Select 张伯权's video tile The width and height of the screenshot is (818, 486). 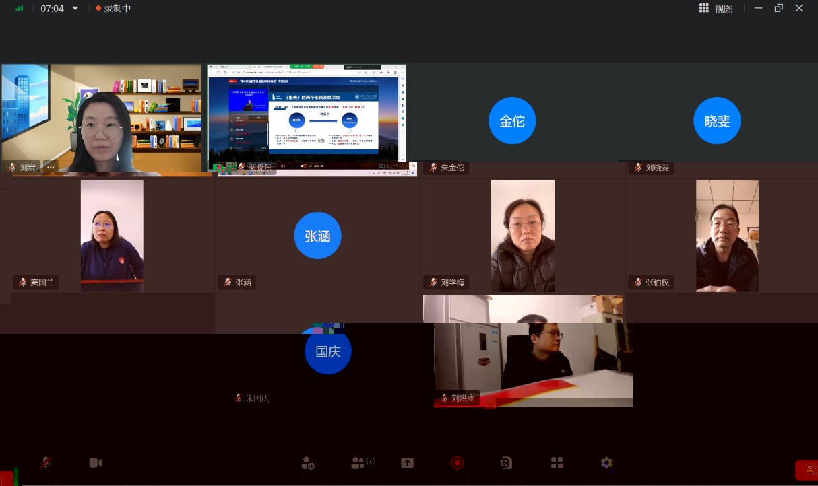[727, 236]
